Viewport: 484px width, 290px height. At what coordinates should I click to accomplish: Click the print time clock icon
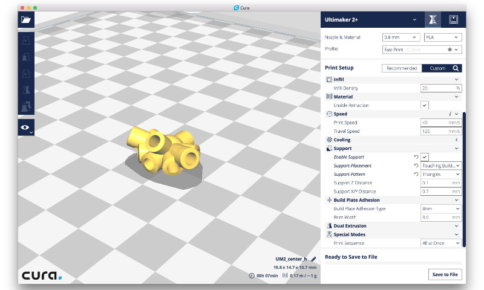click(x=252, y=276)
